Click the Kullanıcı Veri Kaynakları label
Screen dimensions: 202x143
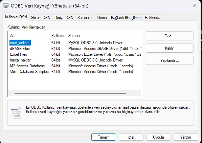pyautogui.click(x=27, y=27)
